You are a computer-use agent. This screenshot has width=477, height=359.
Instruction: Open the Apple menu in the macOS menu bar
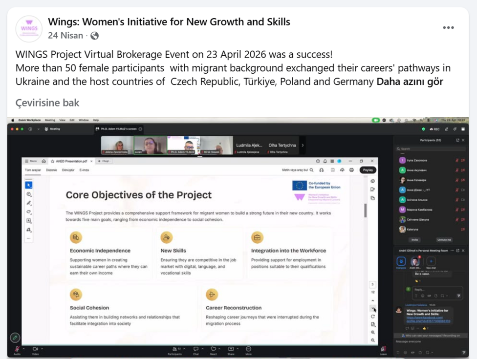pos(13,120)
